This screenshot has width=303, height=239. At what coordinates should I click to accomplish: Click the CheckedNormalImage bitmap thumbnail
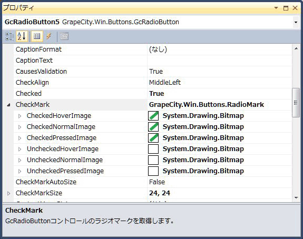pyautogui.click(x=153, y=127)
